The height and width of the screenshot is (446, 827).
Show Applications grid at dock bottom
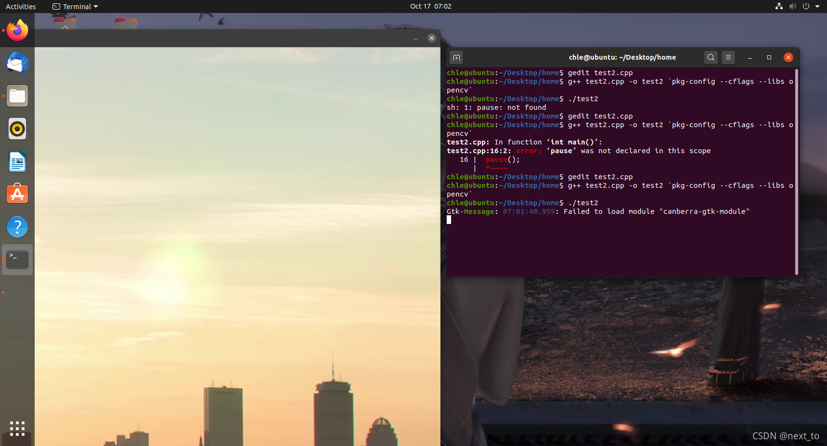17,428
